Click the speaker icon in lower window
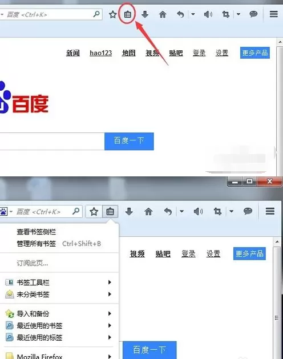 [198, 212]
